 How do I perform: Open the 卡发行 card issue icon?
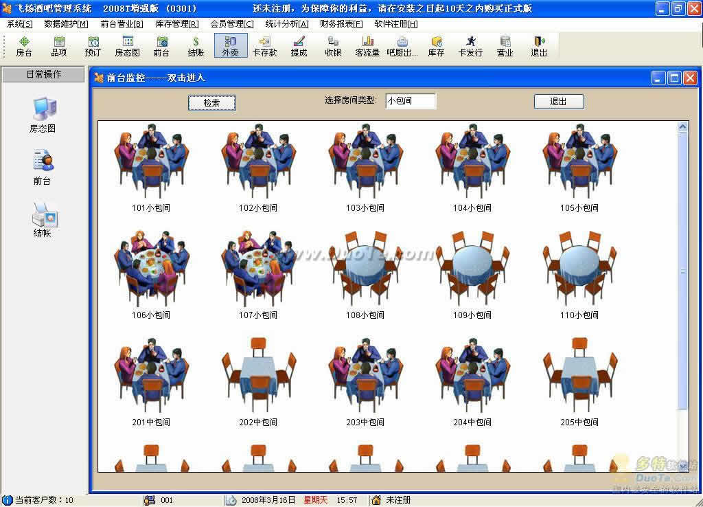click(x=470, y=46)
